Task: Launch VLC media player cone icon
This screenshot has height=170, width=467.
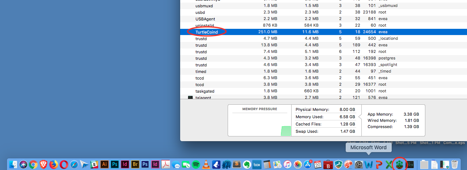Action: click(x=206, y=164)
